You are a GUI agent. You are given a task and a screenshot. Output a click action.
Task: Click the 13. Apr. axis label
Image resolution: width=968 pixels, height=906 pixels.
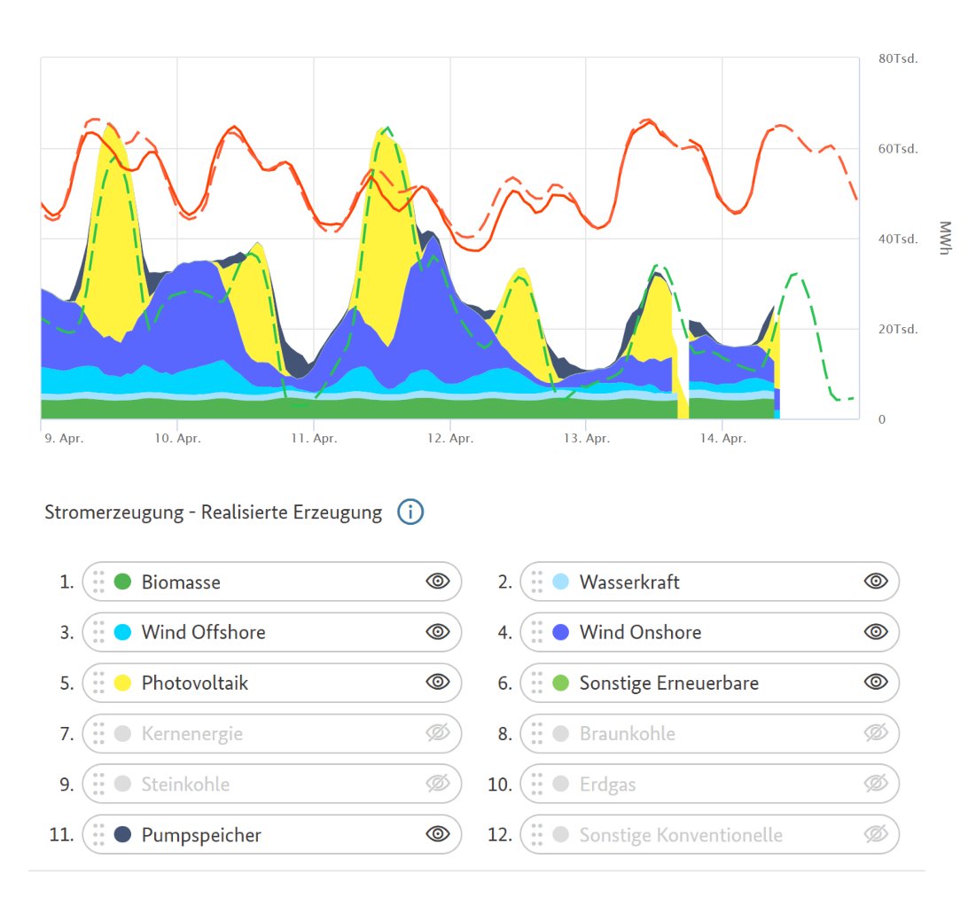coord(587,438)
